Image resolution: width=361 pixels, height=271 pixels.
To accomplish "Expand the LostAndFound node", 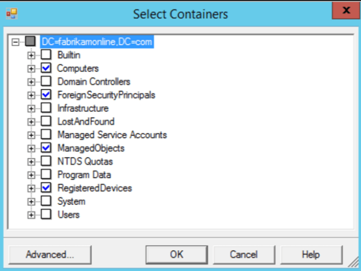I will pos(31,122).
